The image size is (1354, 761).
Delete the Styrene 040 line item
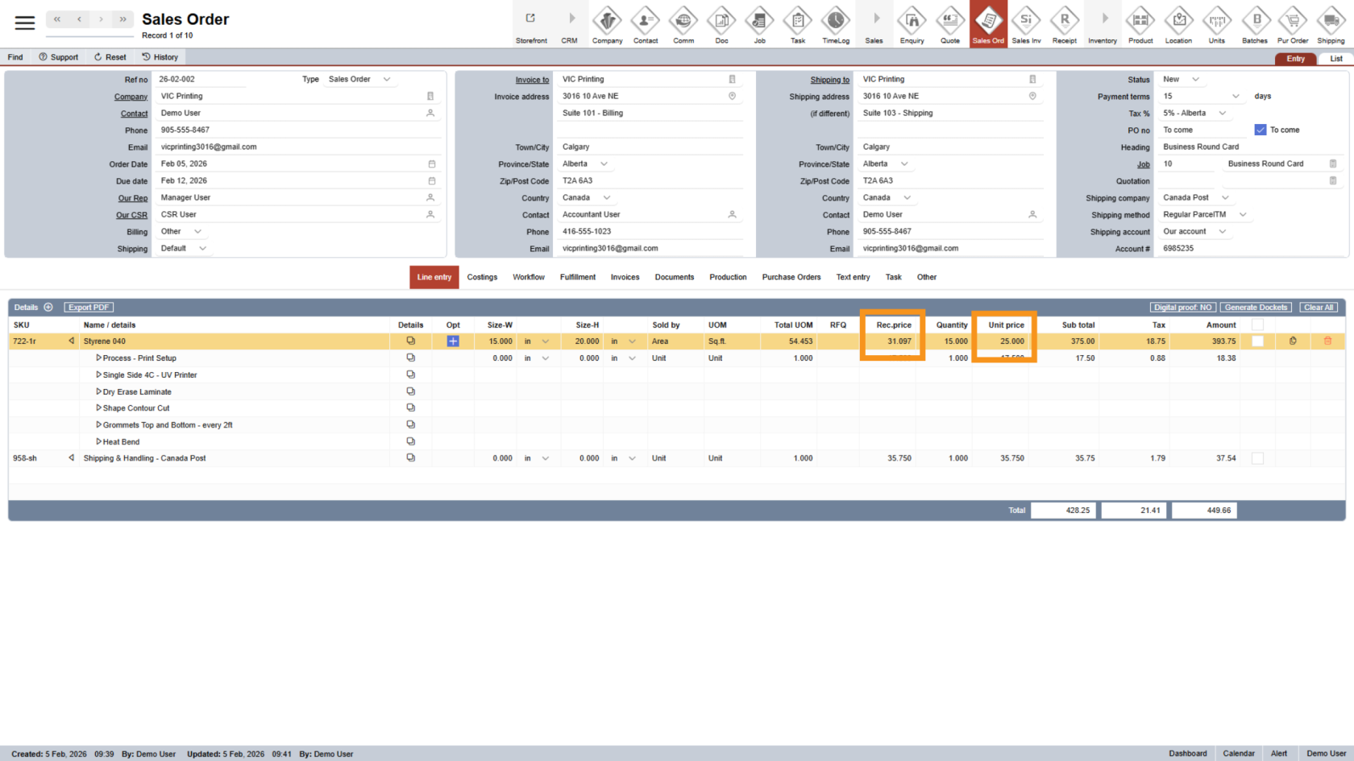pos(1327,341)
